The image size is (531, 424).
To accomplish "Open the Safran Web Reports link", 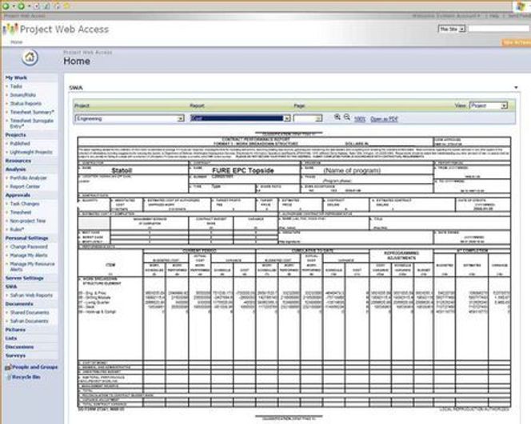I will point(31,295).
